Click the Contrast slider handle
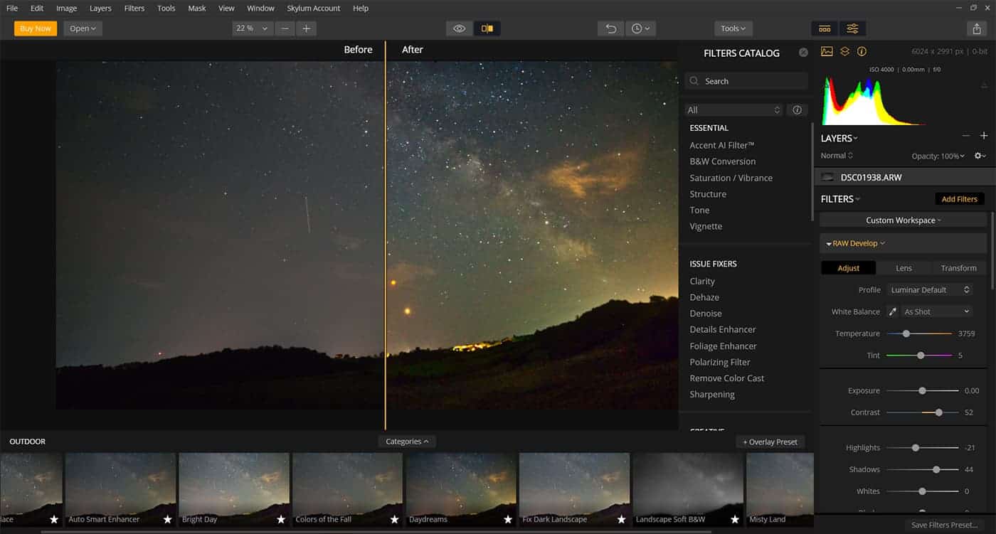996x534 pixels. 939,412
